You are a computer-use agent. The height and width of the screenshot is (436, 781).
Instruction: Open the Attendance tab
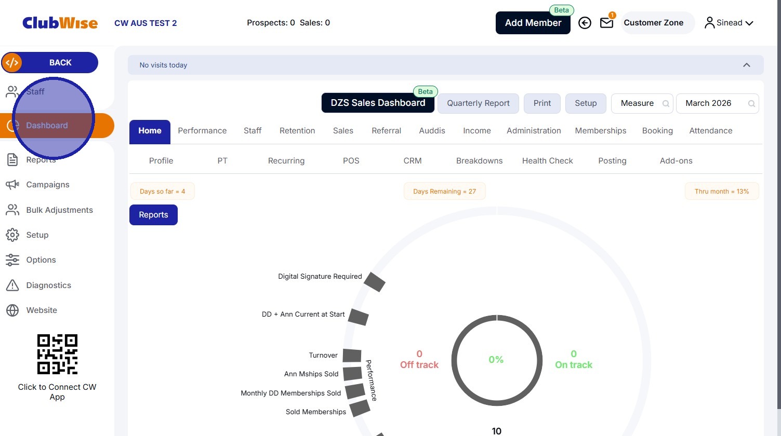coord(711,131)
